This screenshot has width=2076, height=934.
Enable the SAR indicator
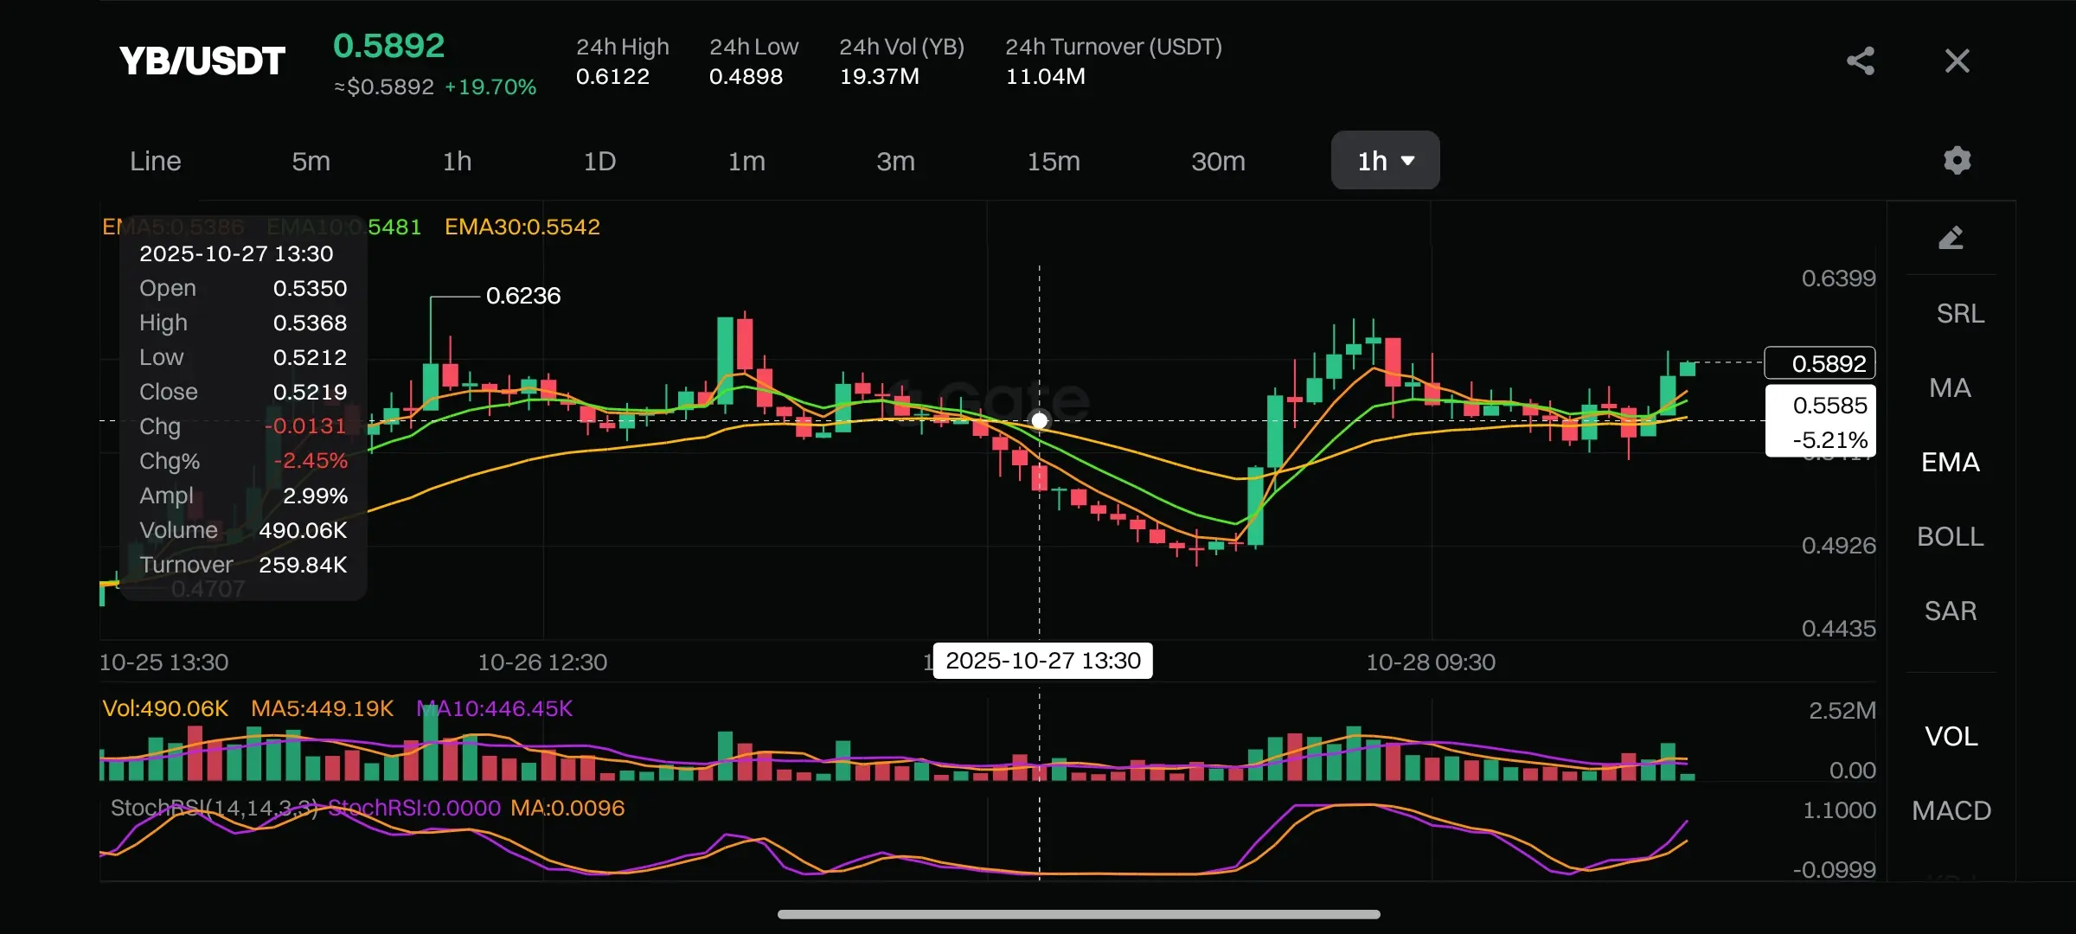[1950, 611]
